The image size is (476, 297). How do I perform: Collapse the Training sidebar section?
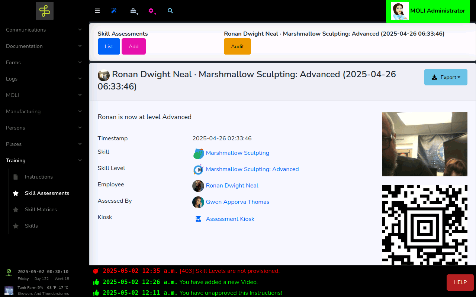[x=44, y=160]
